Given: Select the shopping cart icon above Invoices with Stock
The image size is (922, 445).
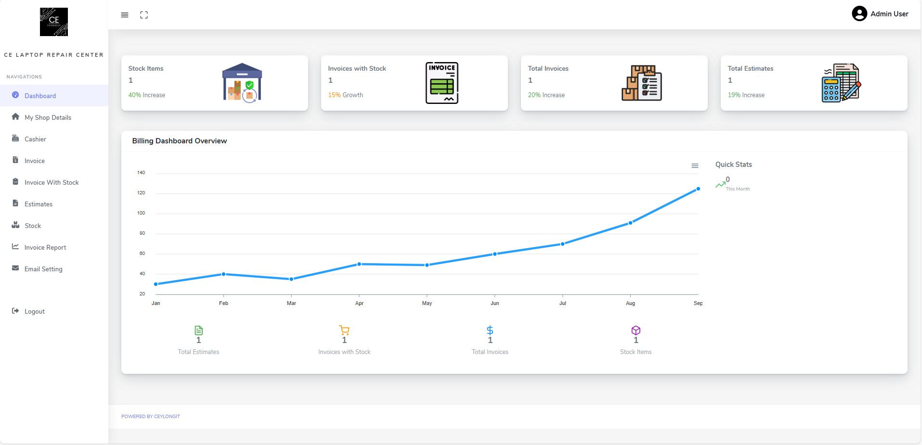Looking at the screenshot, I should tap(344, 331).
